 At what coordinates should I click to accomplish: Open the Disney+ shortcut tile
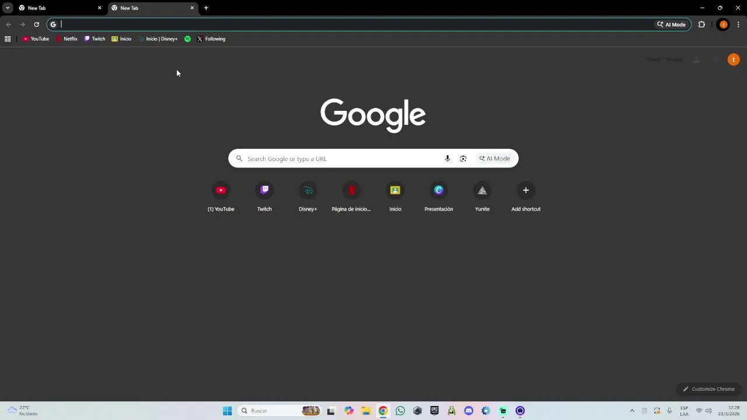tap(308, 197)
